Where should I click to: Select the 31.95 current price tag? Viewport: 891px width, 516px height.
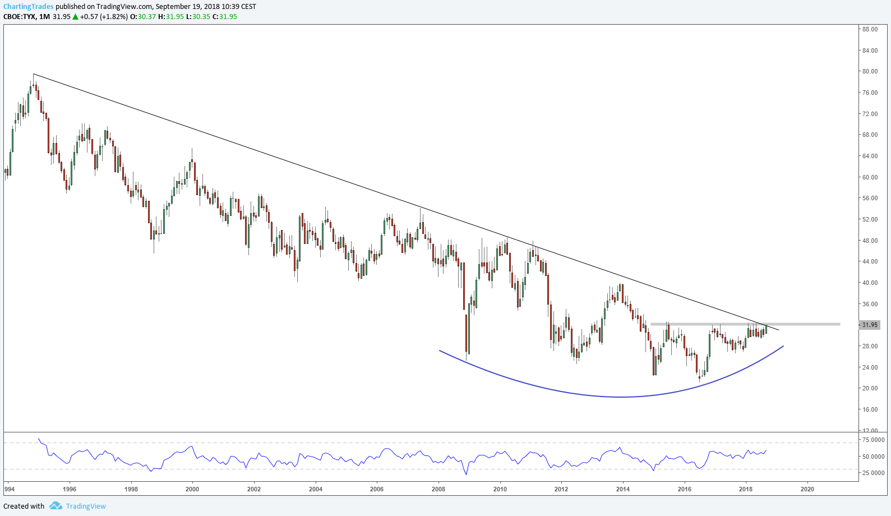[x=870, y=325]
